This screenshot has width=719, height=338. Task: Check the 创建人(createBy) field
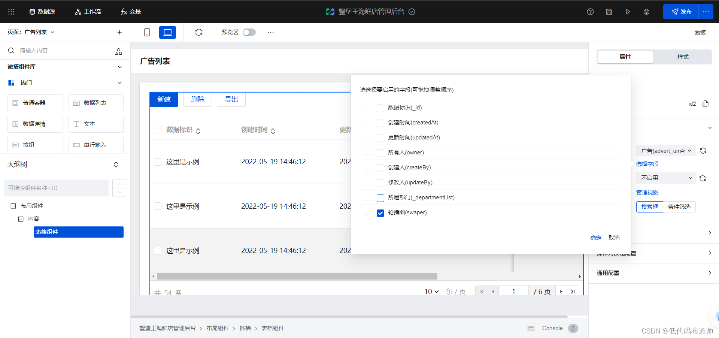(380, 168)
